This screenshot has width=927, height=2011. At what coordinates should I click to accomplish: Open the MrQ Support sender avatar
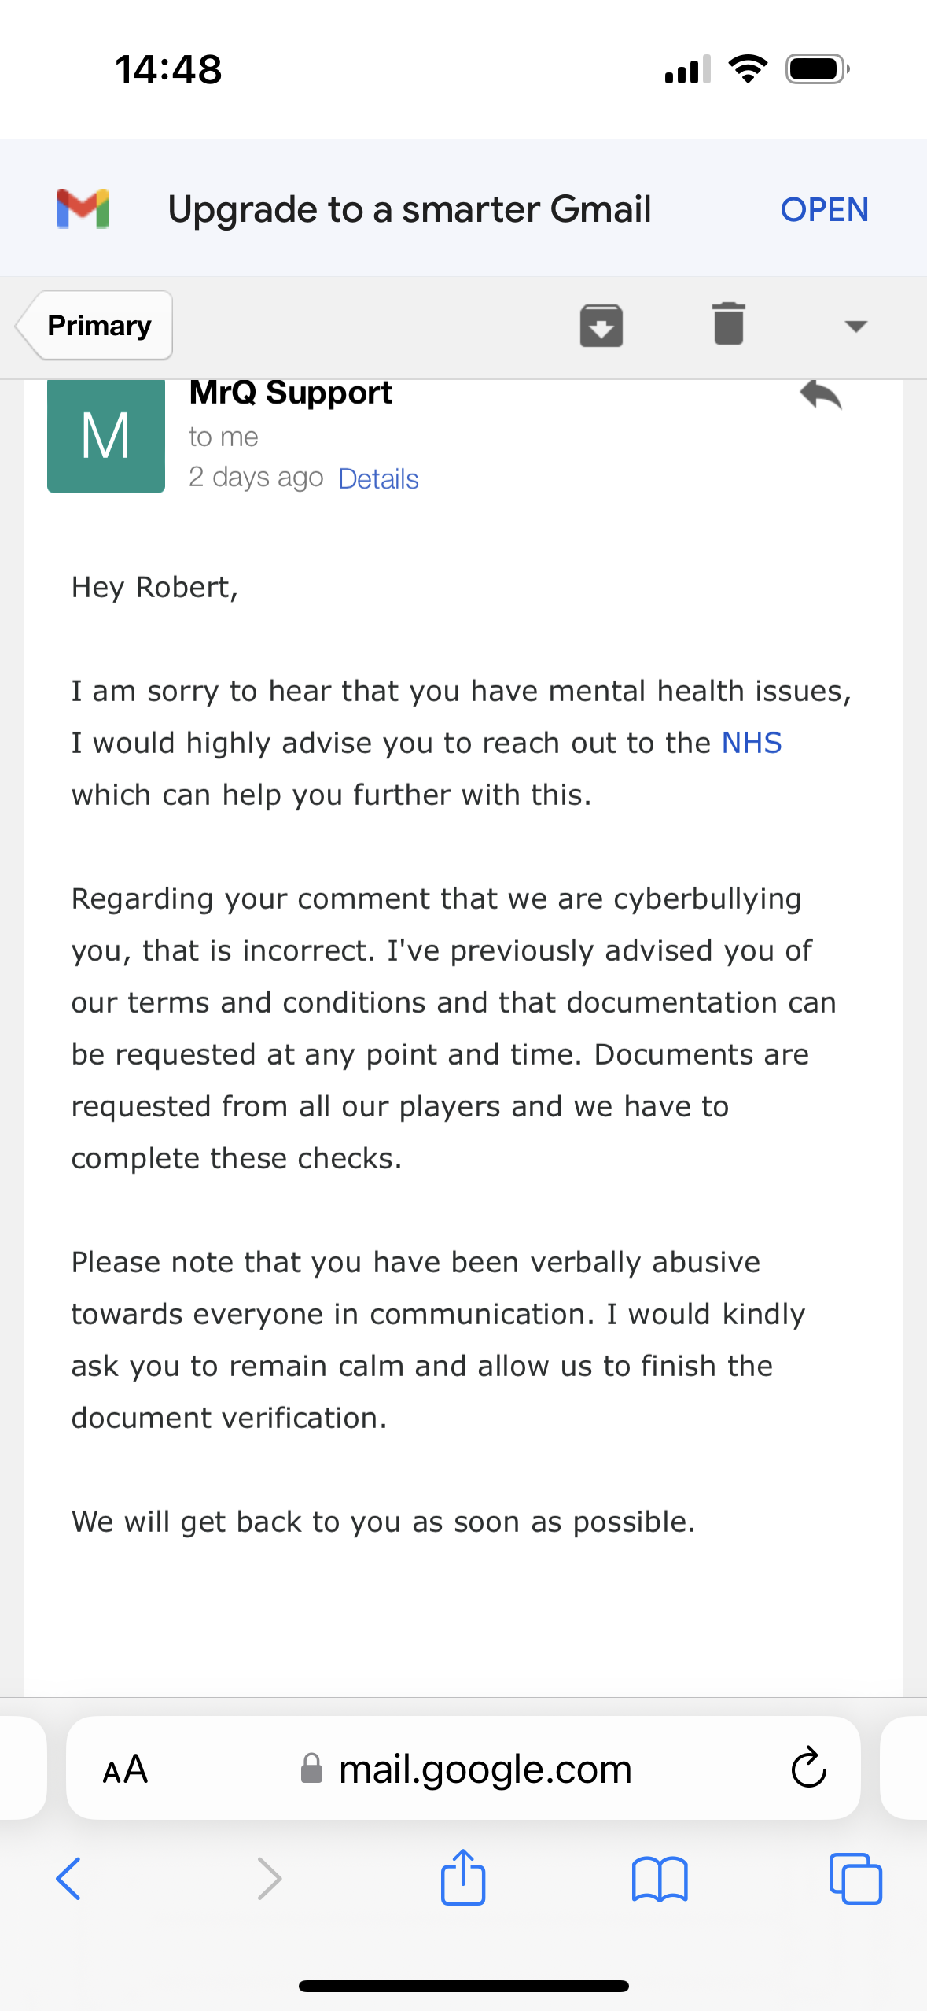coord(106,436)
